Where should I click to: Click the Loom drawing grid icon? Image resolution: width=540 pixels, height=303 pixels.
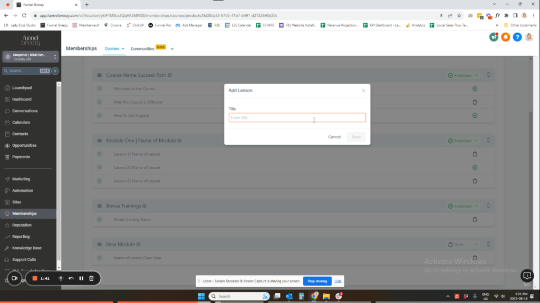[x=61, y=278]
